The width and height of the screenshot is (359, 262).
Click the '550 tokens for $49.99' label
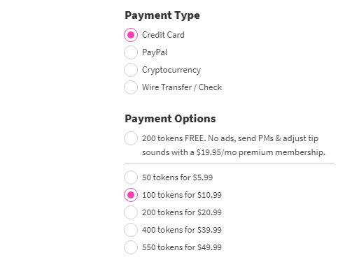[x=182, y=247]
